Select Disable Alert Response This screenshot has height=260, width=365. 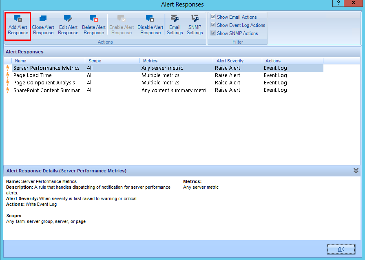(150, 24)
